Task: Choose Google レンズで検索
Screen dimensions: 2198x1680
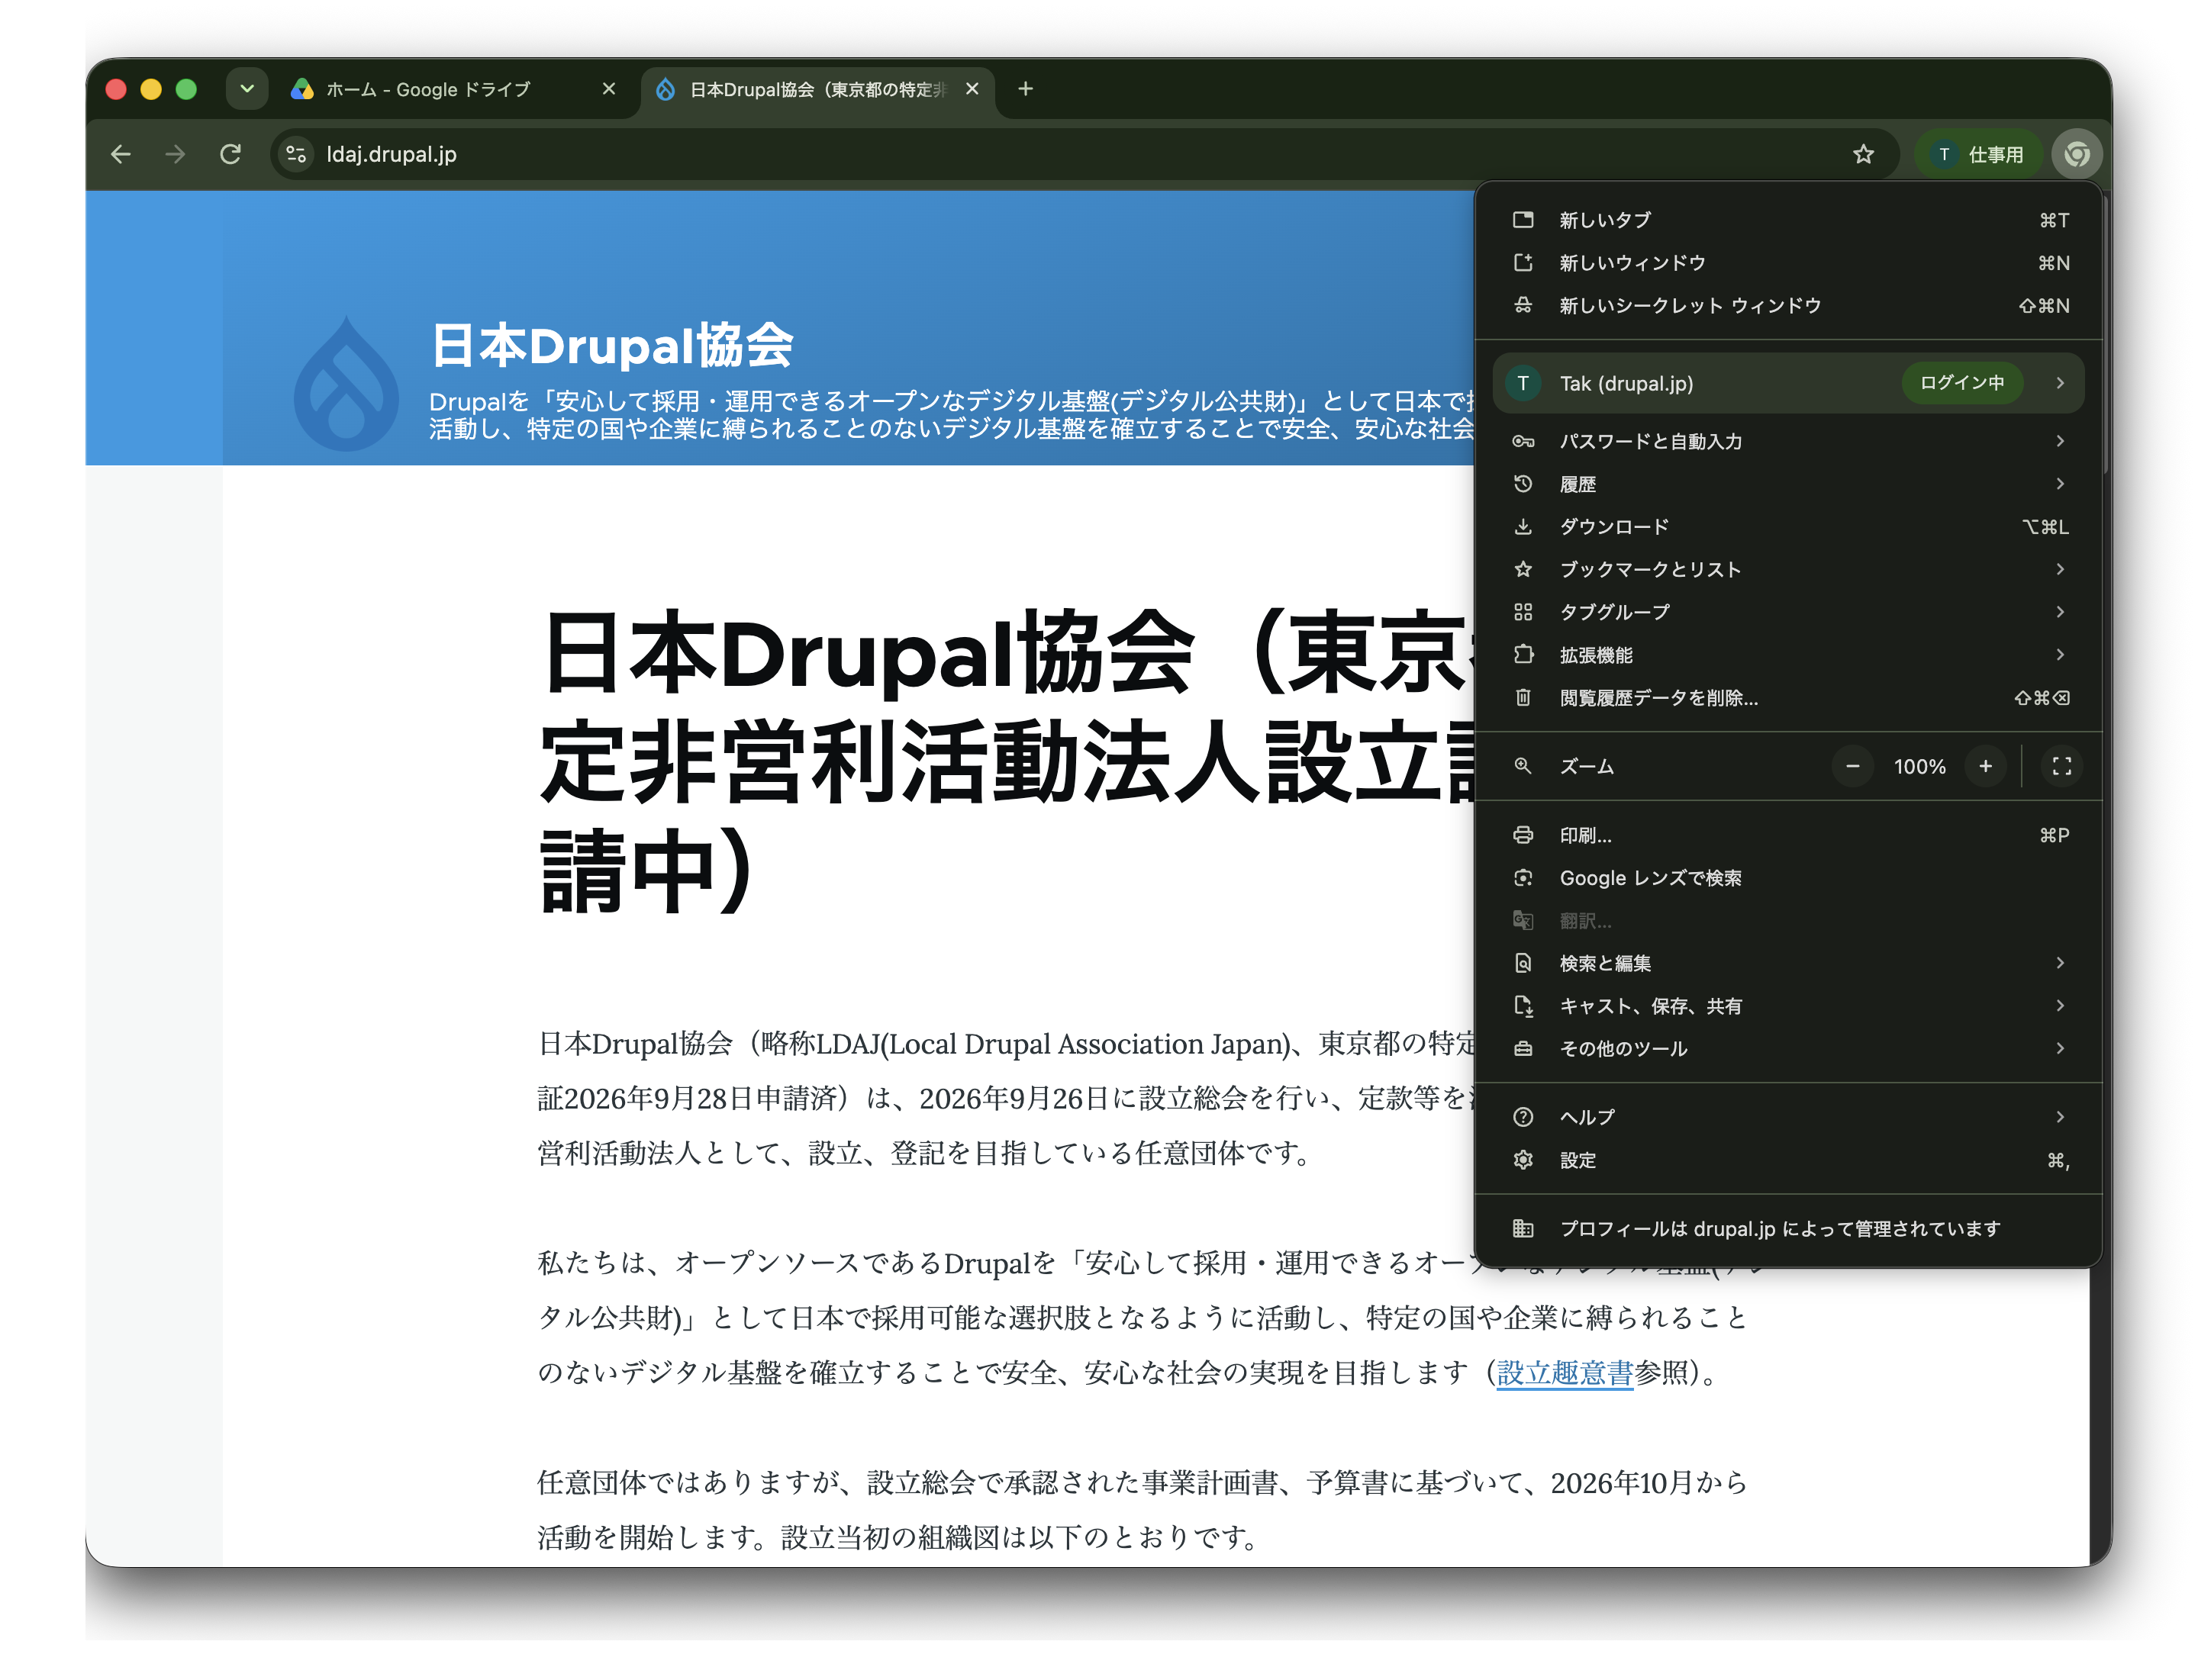Action: click(x=1788, y=878)
